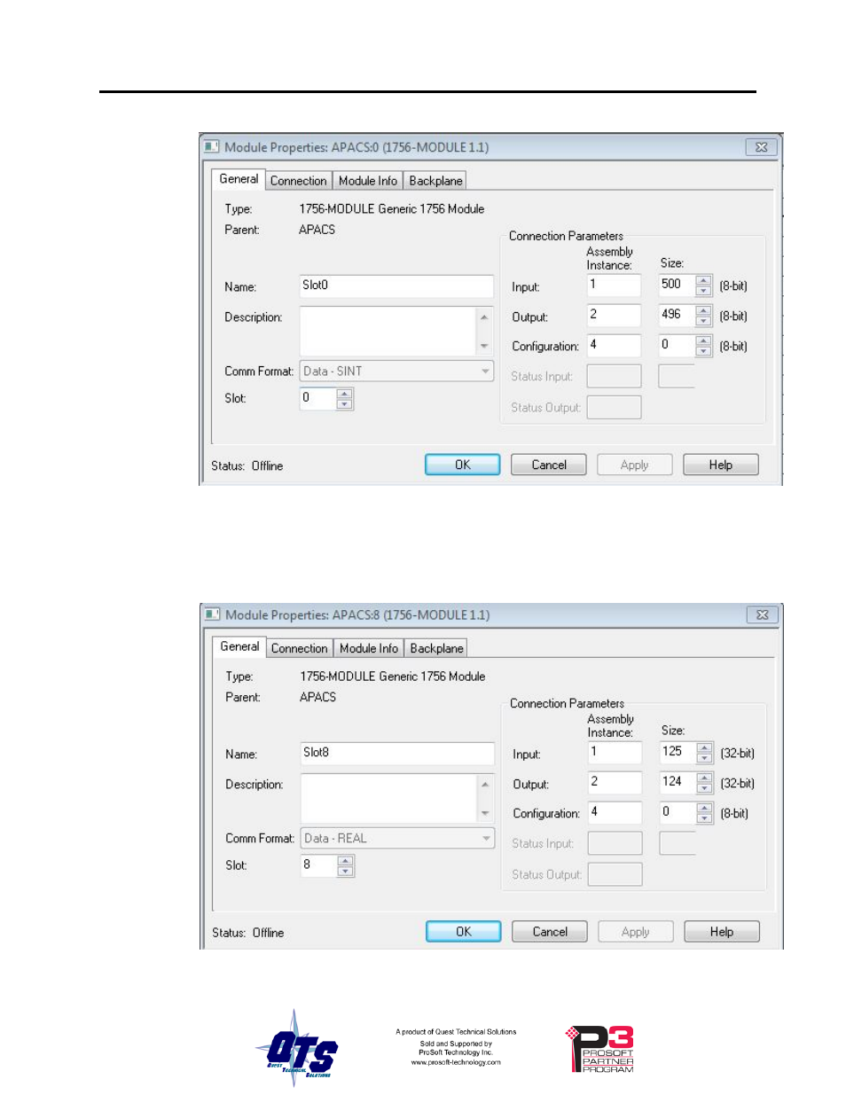Click OK in the APACS:8 dialog
Screen dimensions: 846x1095
(464, 932)
